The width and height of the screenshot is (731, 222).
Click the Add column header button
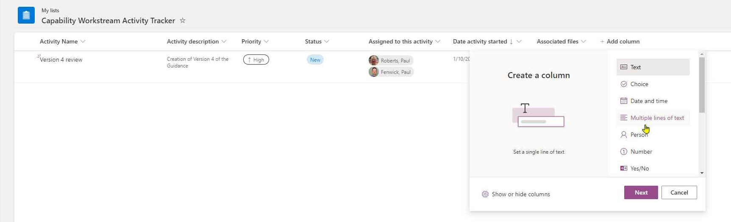tap(620, 41)
